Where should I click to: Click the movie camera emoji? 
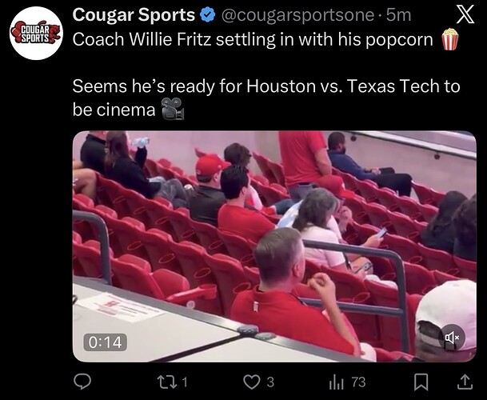[x=173, y=109]
